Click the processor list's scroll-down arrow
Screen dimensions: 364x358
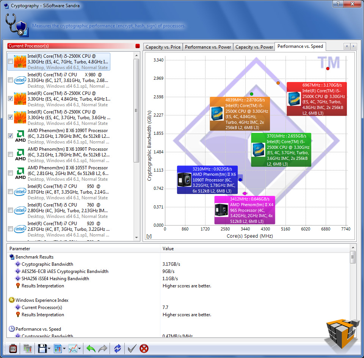(x=136, y=238)
